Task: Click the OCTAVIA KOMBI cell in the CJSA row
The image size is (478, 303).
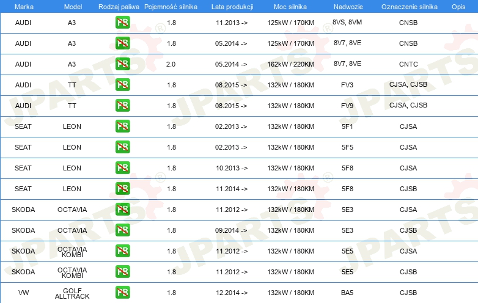Action: pyautogui.click(x=72, y=252)
